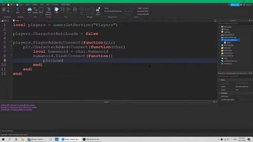
Task: Click the Filter Properties search field
Action: point(235,76)
